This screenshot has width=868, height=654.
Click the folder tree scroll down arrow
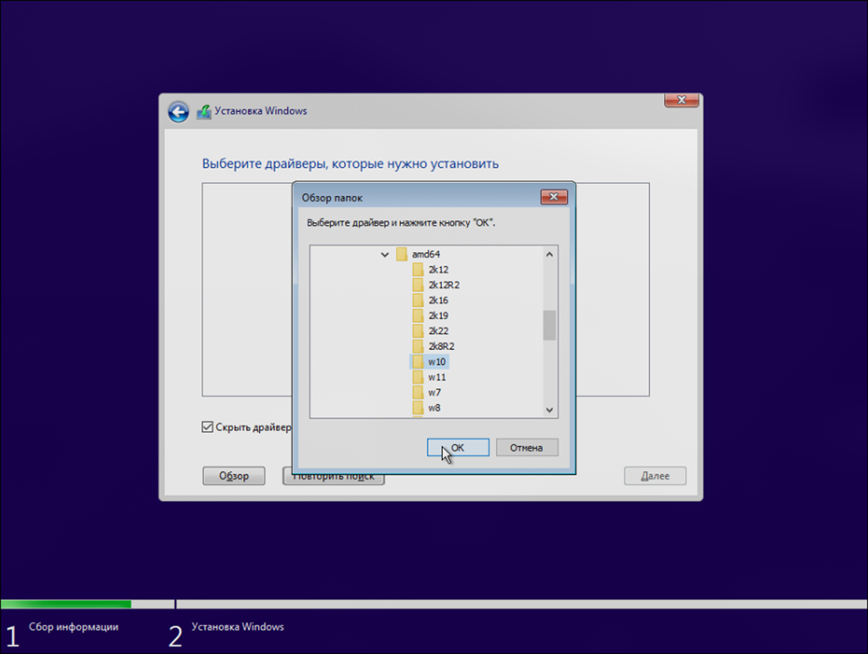pos(549,410)
